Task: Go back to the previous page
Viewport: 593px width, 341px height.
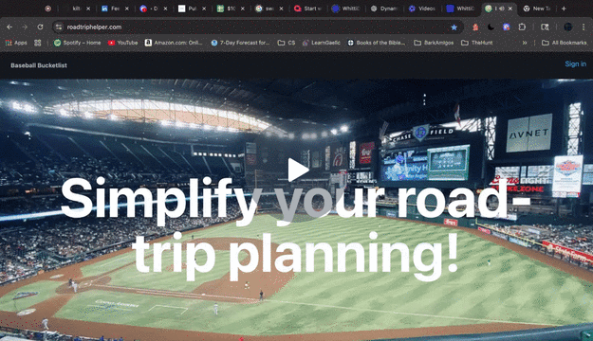Action: pos(9,27)
